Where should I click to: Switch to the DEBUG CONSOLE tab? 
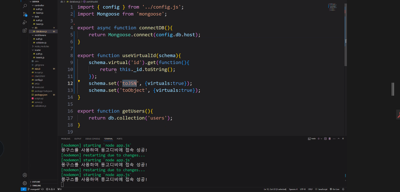click(x=93, y=139)
